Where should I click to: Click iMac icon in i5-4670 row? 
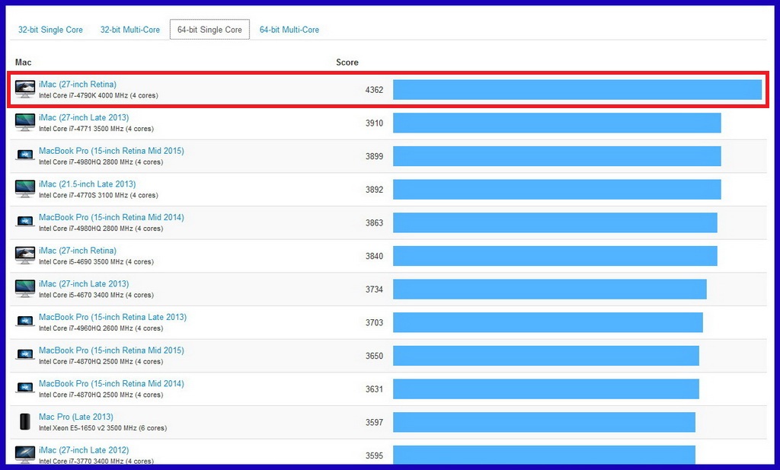(25, 289)
